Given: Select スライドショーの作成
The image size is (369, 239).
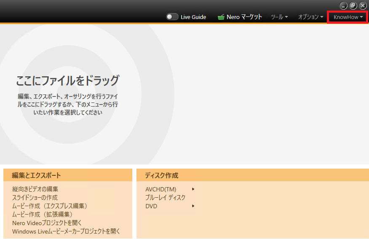Looking at the screenshot, I should (x=35, y=198).
